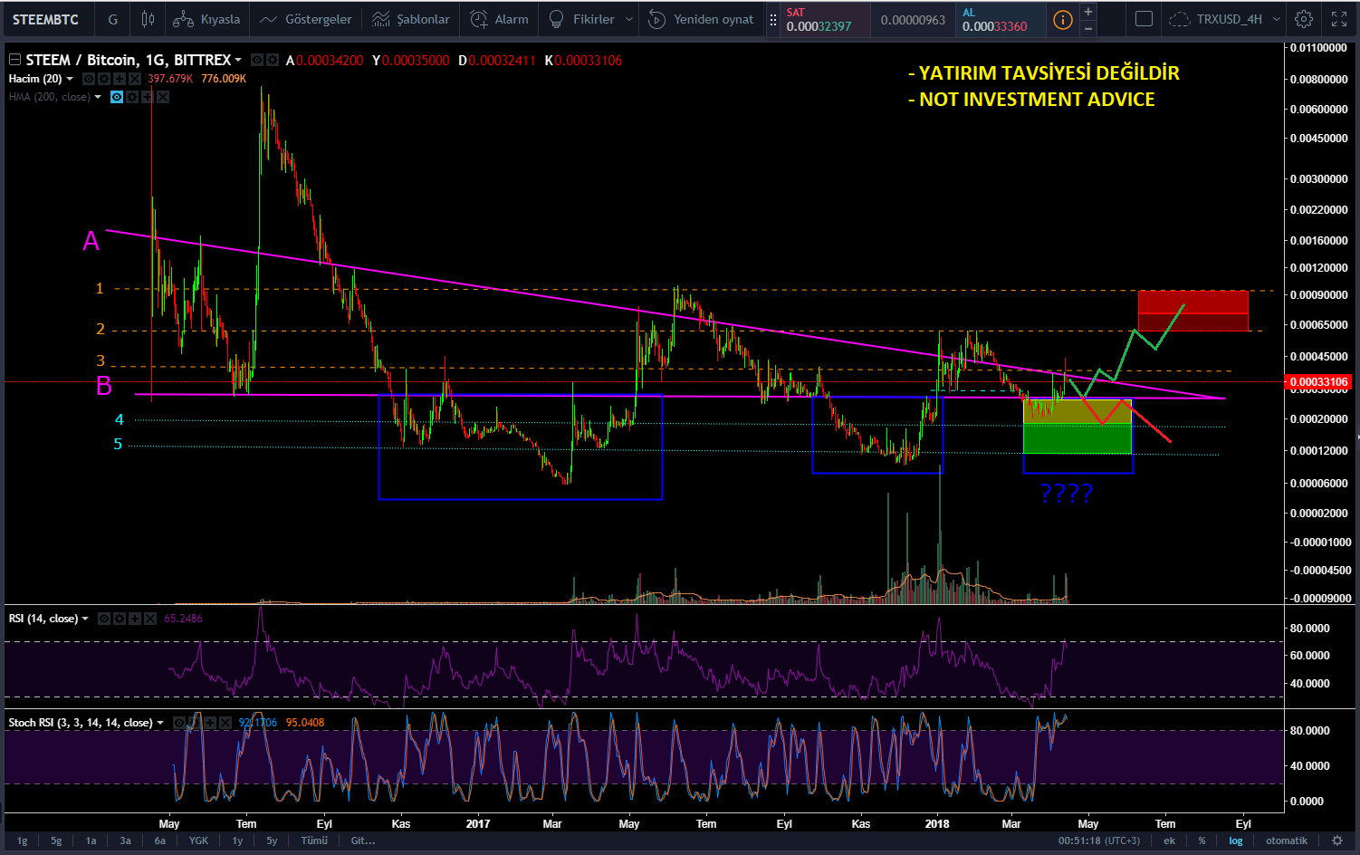Expand the RSI (14, close) dropdown
This screenshot has height=855, width=1360.
pyautogui.click(x=85, y=619)
